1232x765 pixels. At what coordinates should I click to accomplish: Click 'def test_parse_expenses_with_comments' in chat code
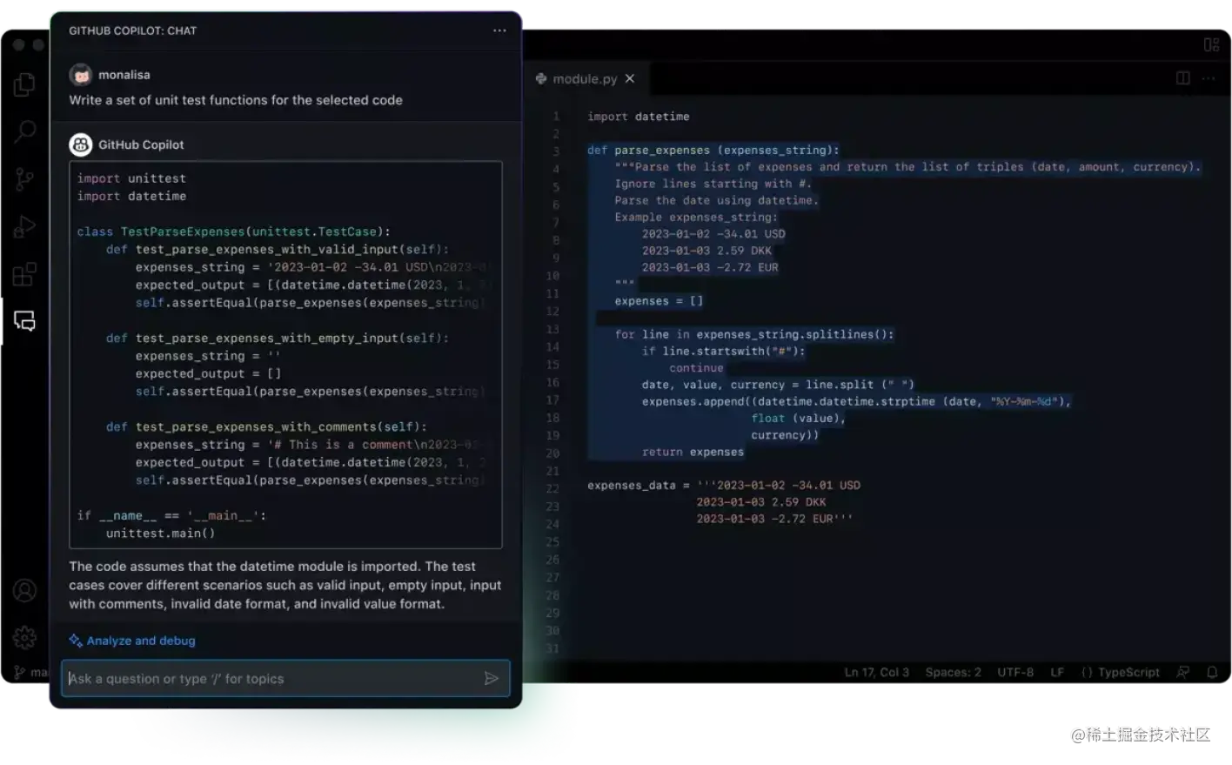click(266, 426)
